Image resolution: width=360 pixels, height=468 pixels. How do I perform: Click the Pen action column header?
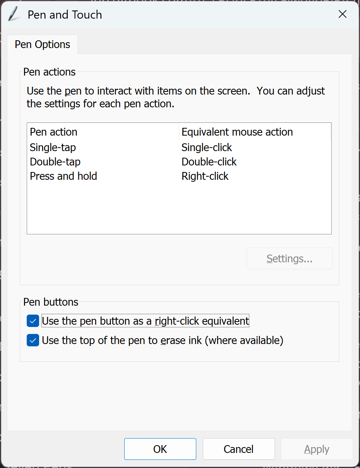[x=54, y=132]
